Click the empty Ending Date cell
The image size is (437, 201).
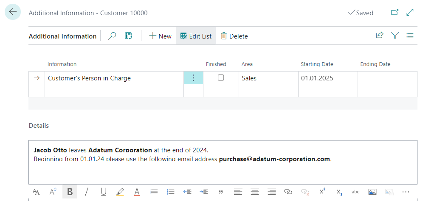point(387,78)
